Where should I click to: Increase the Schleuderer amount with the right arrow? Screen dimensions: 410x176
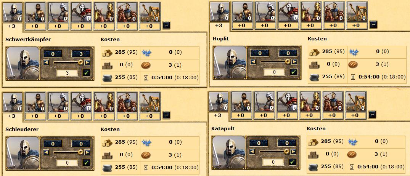click(x=87, y=152)
